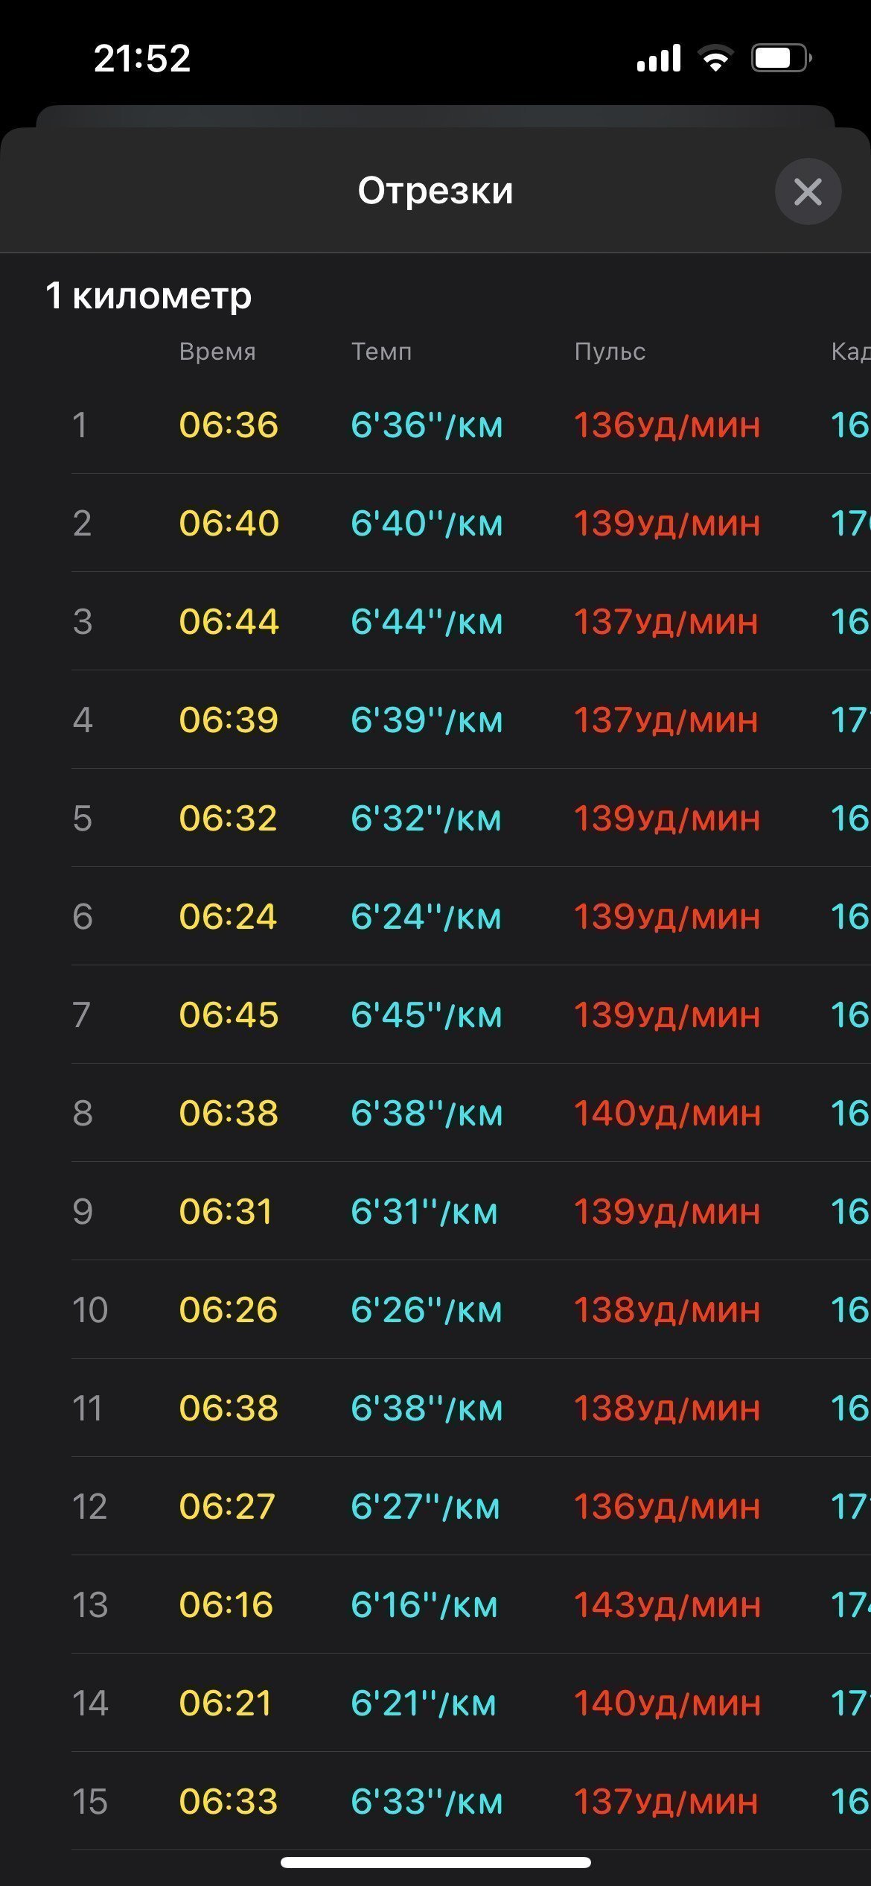Screen dimensions: 871x1886
Task: Tap pace 6'21''/км in split 14
Action: tap(424, 1704)
